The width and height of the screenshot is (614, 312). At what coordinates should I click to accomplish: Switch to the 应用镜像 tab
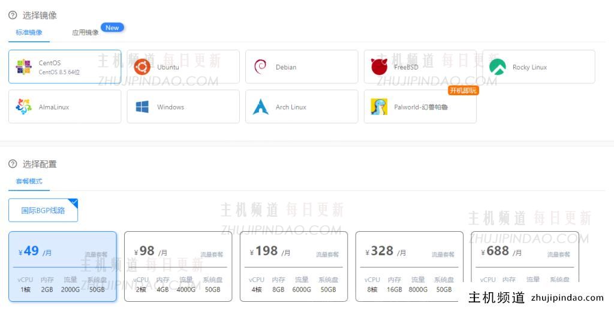coord(85,32)
